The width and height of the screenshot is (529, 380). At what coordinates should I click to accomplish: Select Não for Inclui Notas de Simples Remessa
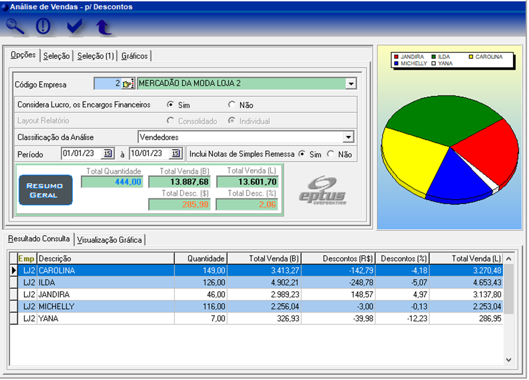tap(330, 154)
